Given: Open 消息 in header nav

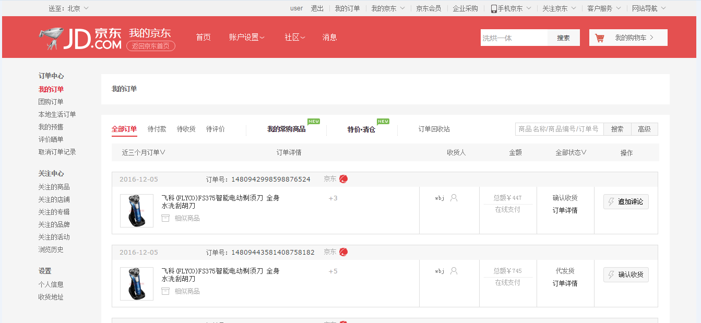Looking at the screenshot, I should 329,37.
